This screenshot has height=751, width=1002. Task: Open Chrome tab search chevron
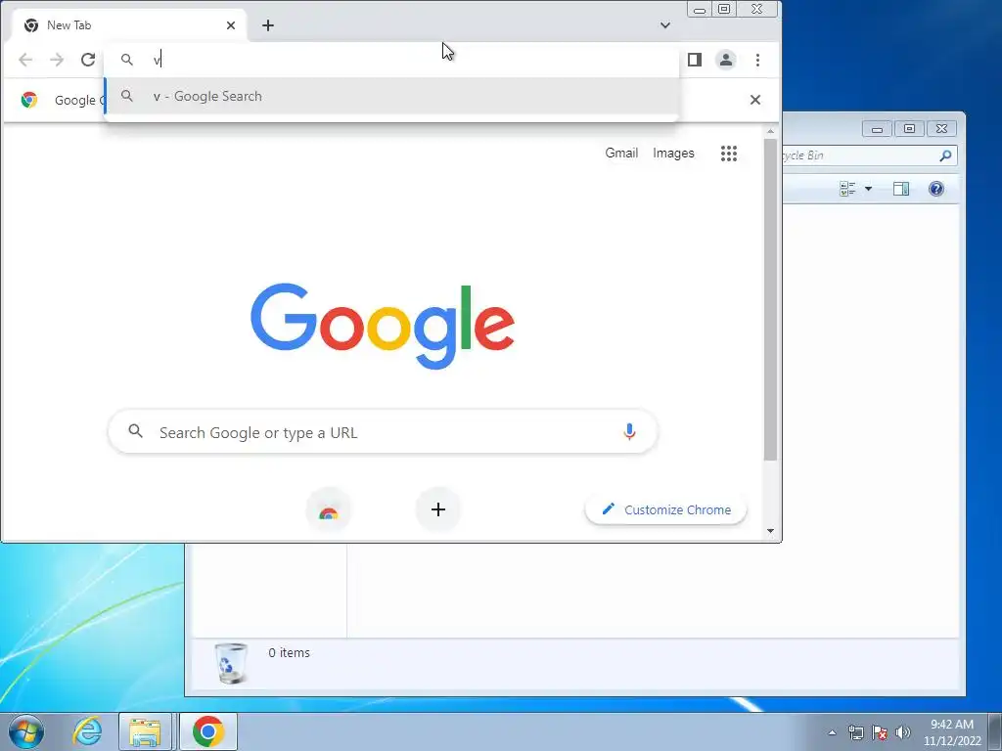665,25
